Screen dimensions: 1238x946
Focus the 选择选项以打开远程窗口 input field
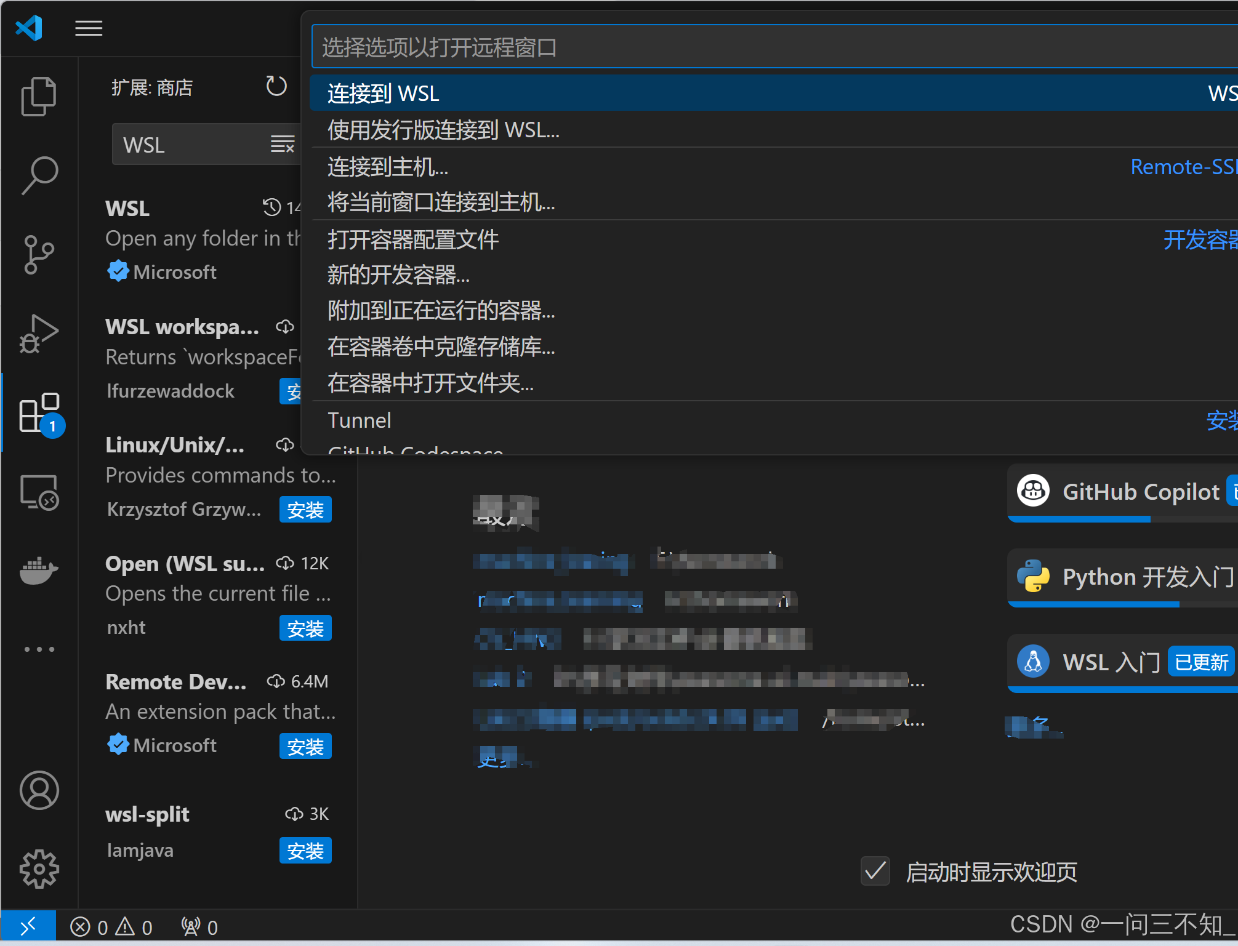[x=770, y=47]
